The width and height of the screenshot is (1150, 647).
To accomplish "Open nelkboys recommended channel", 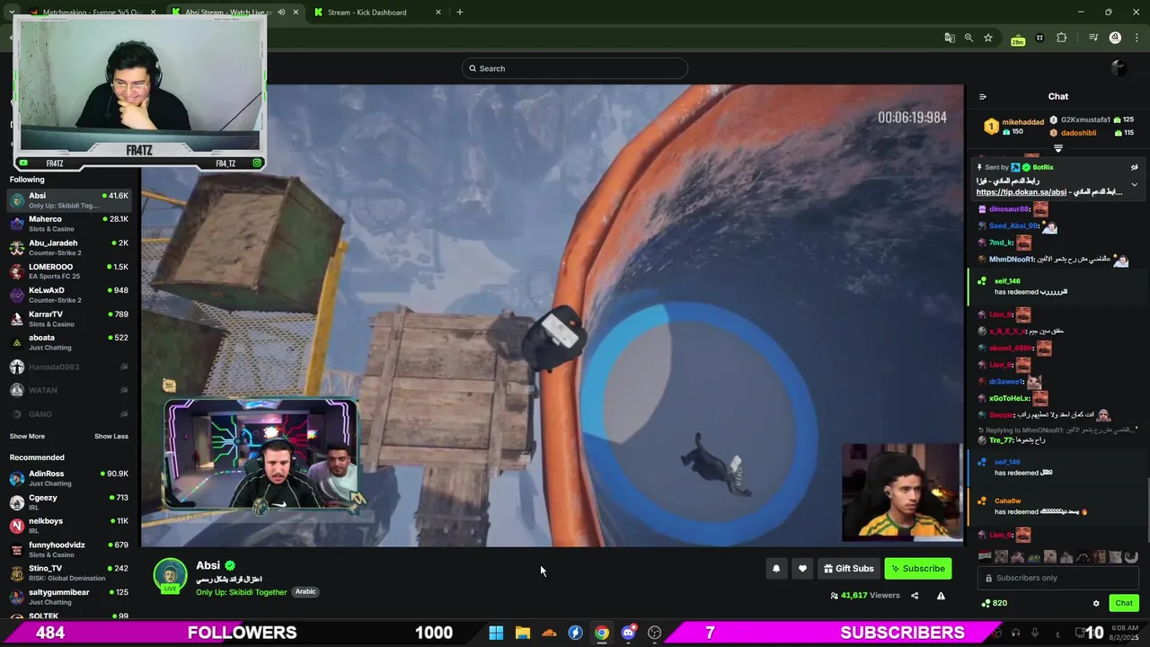I will tap(70, 526).
